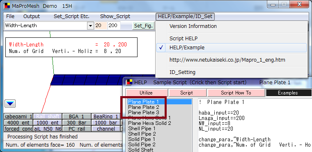Click the Set_Fig. button
Image resolution: width=312 pixels, height=152 pixels.
click(143, 26)
